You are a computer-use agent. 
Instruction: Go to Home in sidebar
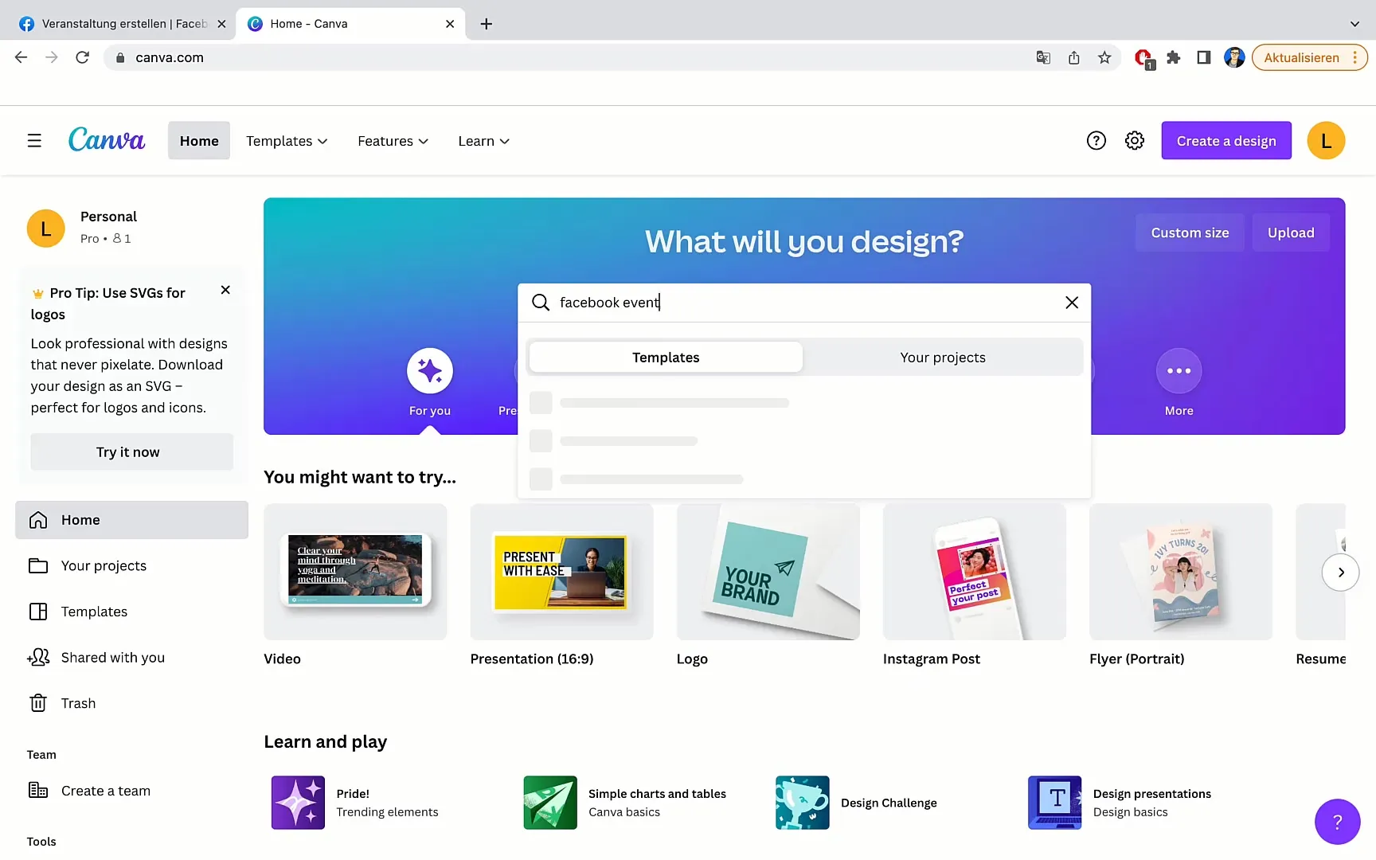131,520
